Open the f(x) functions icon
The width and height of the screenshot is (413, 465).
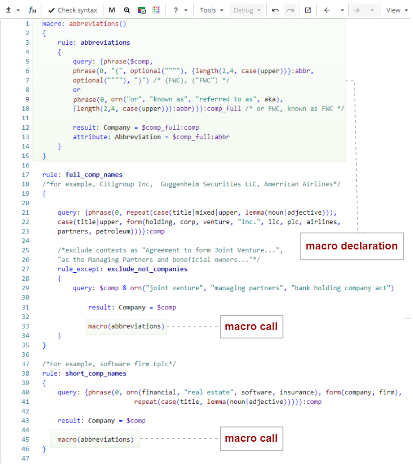32,10
